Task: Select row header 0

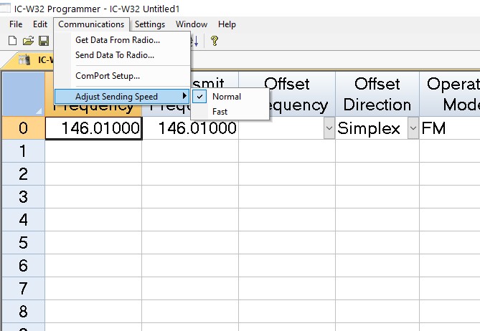Action: [23, 128]
